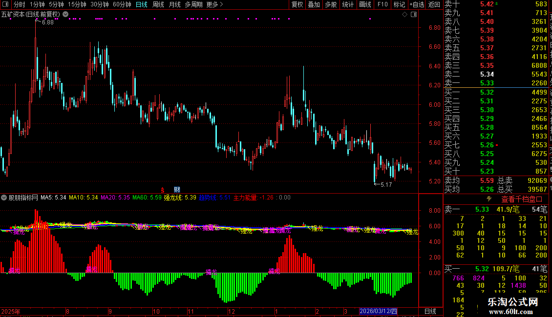Click 主力能量: -1.26 indicator value

coord(254,198)
